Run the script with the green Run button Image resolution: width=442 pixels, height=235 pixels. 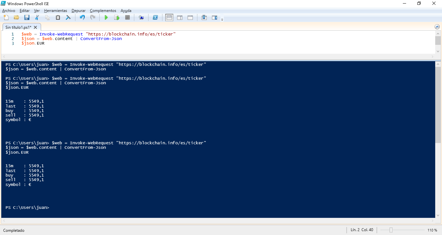(106, 17)
